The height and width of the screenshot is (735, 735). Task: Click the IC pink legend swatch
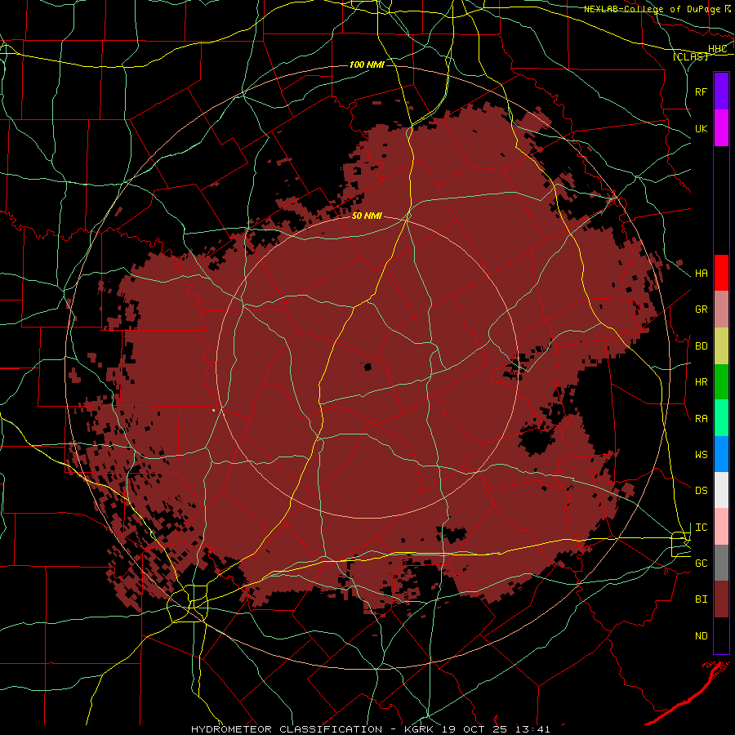721,527
